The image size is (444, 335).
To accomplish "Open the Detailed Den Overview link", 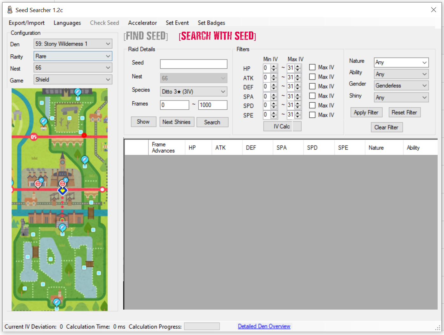I will [264, 326].
